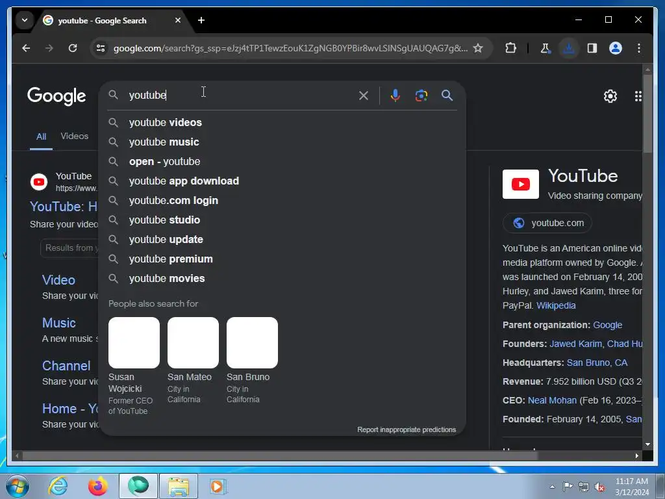
Task: Open San Bruno related search card
Action: point(252,361)
